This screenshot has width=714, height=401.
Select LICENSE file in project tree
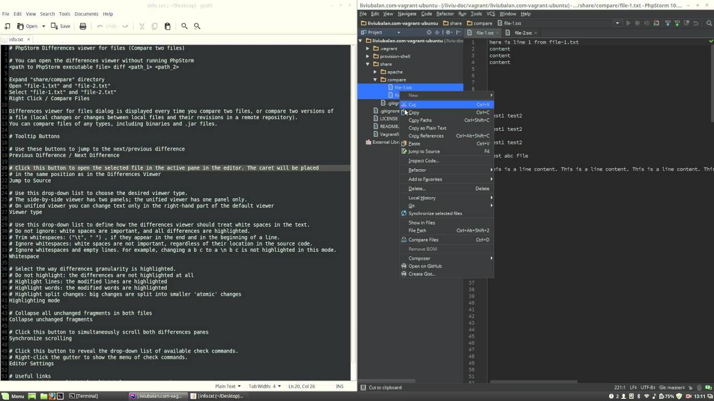[x=389, y=119]
